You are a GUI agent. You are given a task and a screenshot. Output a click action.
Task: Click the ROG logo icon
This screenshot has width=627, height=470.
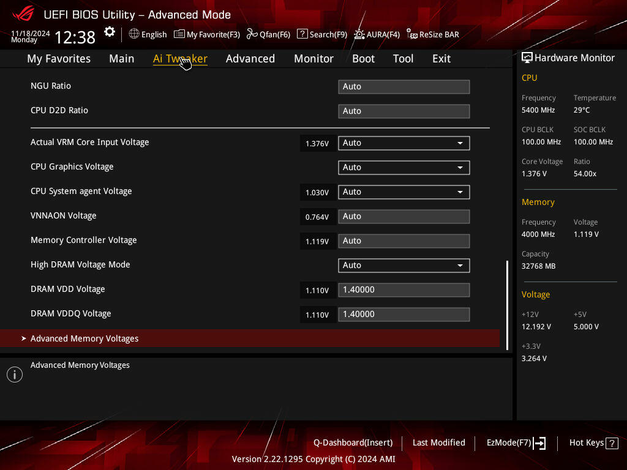tap(23, 14)
